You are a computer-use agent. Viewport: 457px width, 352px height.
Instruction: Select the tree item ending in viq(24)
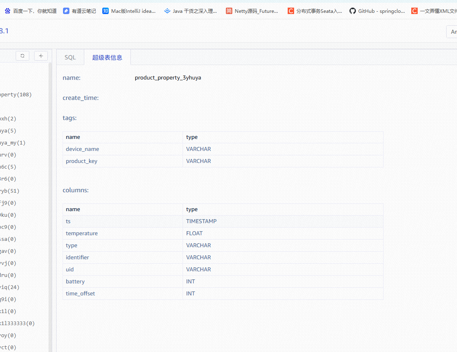point(9,287)
